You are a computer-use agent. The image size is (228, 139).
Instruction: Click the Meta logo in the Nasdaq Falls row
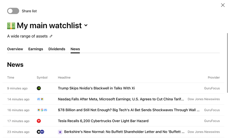point(39,99)
